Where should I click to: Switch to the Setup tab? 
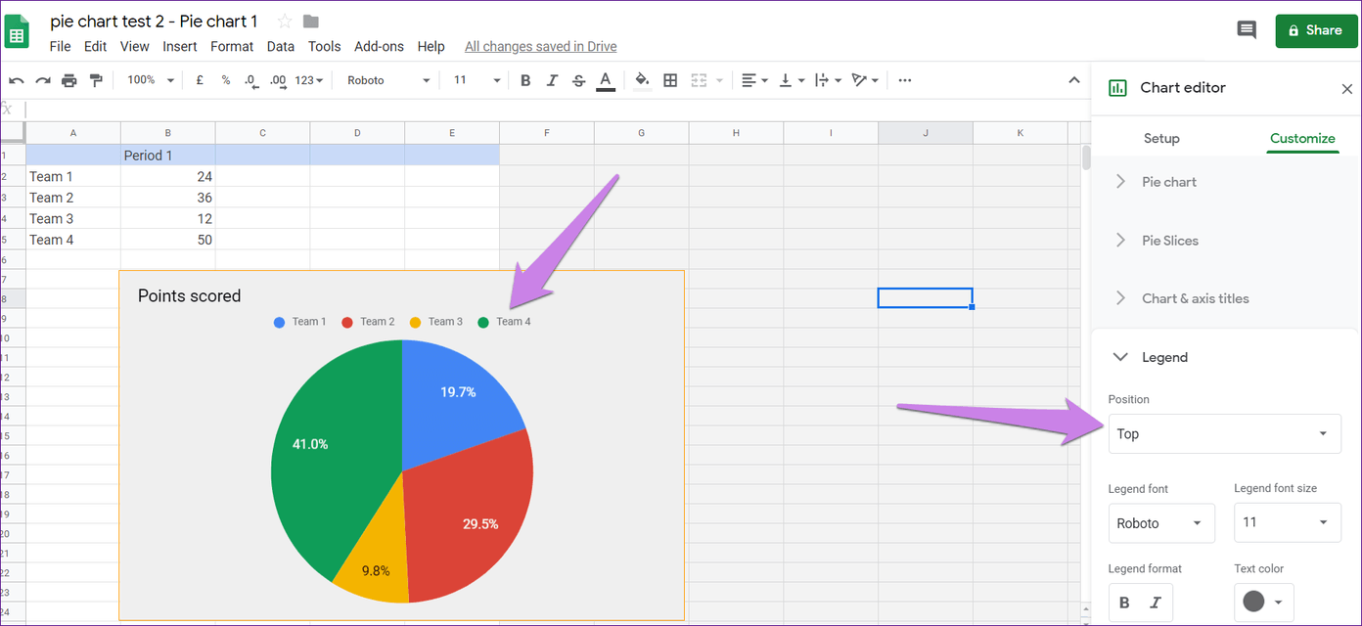(x=1161, y=138)
